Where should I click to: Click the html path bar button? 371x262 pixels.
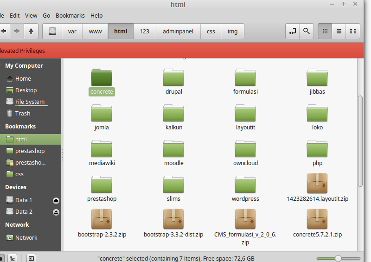[121, 31]
